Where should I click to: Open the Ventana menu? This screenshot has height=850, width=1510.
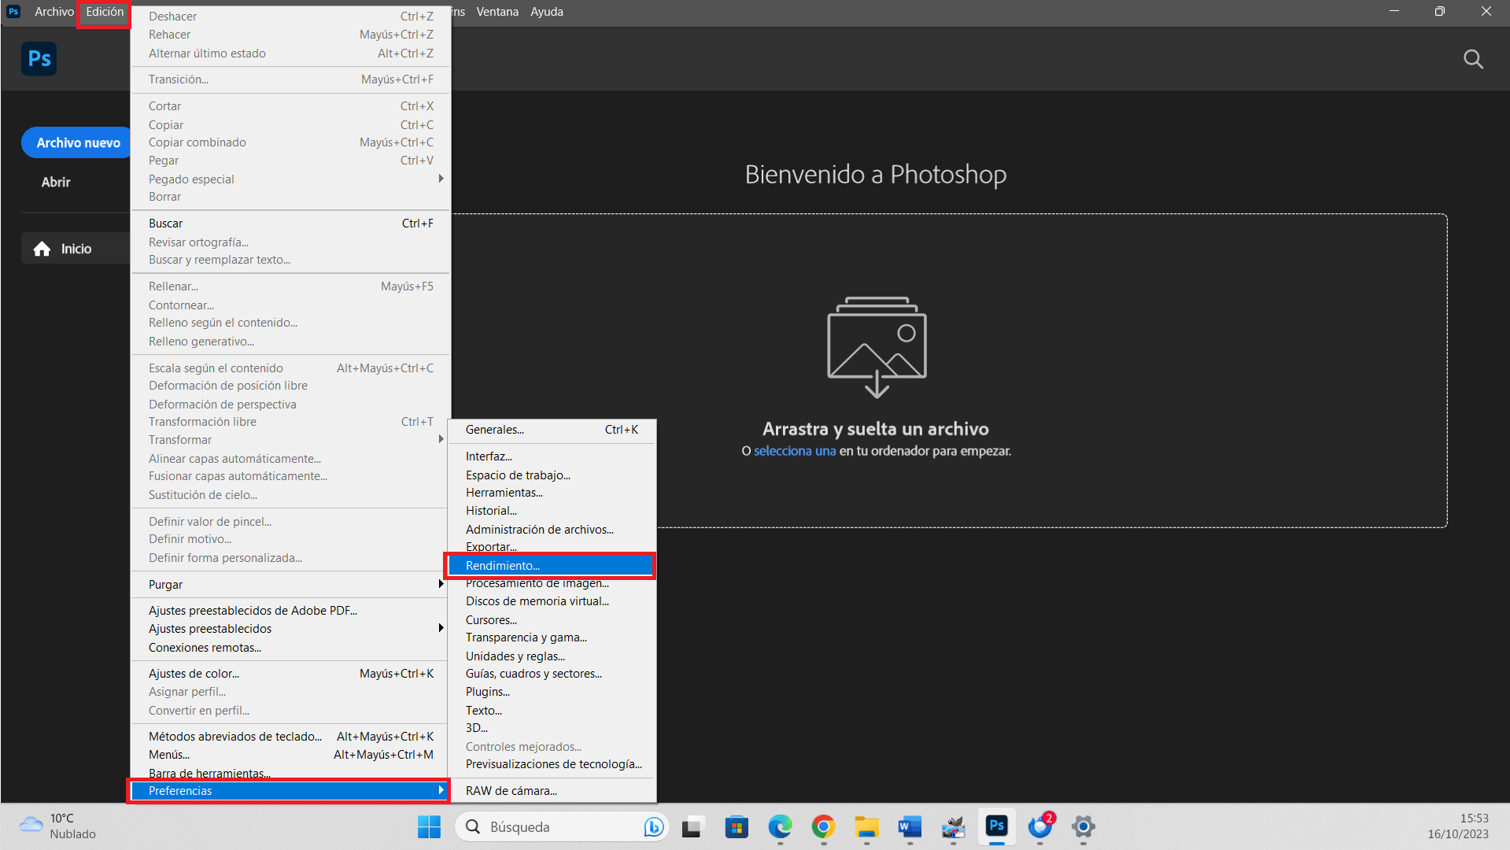(497, 12)
